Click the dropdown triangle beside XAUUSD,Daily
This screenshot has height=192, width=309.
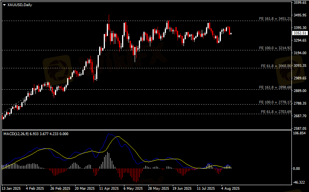tap(4, 5)
